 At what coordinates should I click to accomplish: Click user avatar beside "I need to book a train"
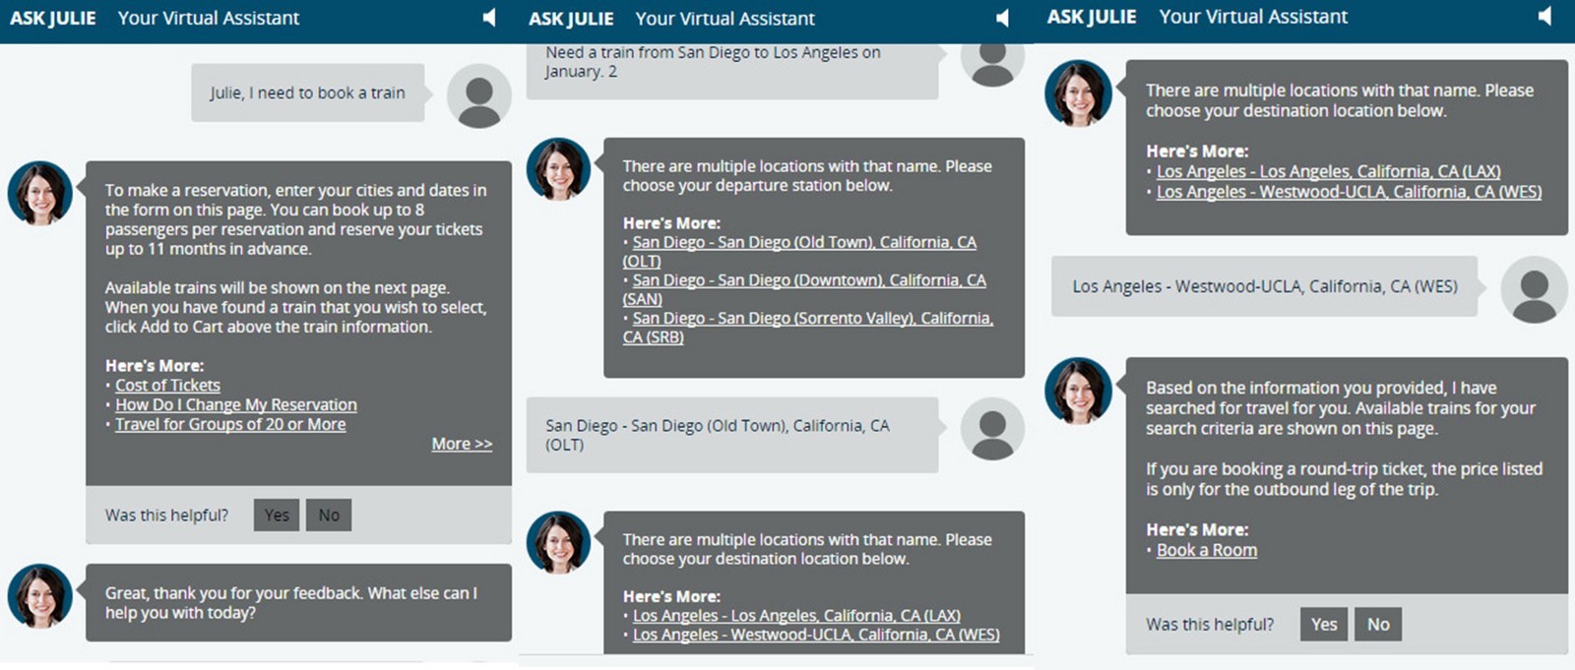[478, 96]
